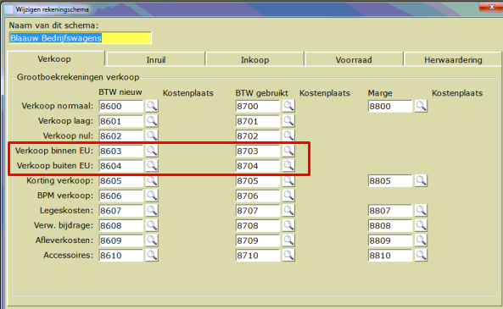This screenshot has height=309, width=503.
Task: Open lookup next to account 8703
Action: tap(288, 151)
